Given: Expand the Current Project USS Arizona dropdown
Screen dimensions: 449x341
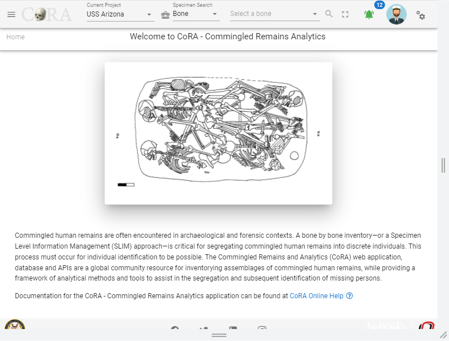Looking at the screenshot, I should tap(120, 14).
